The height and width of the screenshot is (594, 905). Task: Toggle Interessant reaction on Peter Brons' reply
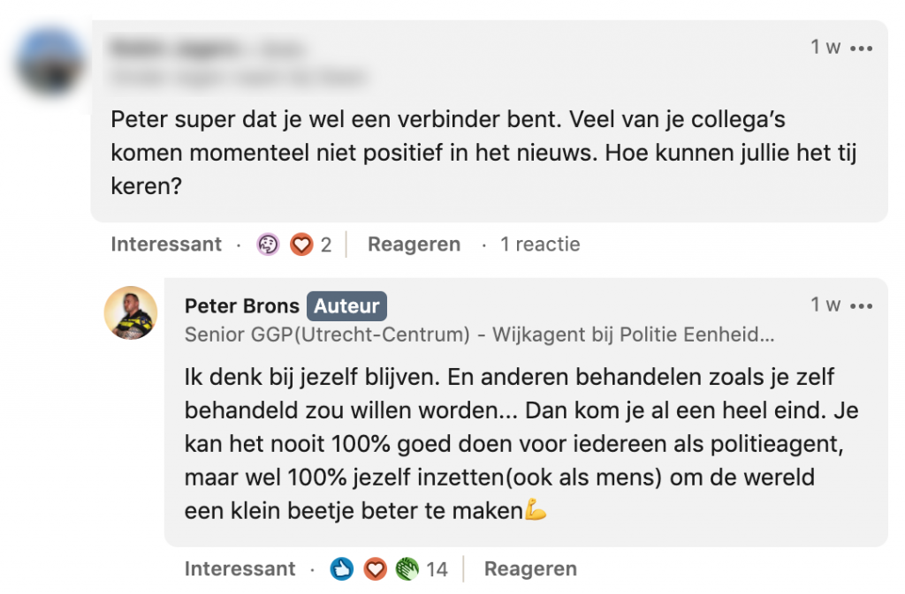(240, 569)
